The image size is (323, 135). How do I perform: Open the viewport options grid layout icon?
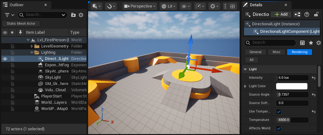pos(233,6)
